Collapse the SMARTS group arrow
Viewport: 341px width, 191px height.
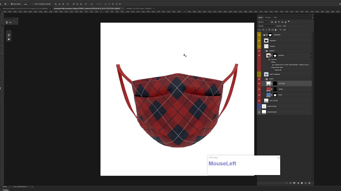point(265,51)
